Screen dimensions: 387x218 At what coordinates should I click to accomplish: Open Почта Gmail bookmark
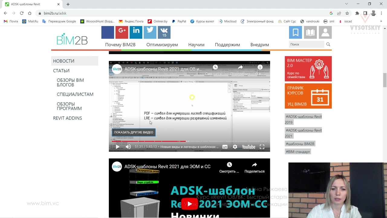tap(11, 21)
